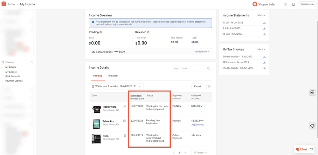Download the 26 Jun - 2 Jul 2023 statement
318x155 pixels.
pyautogui.click(x=264, y=34)
